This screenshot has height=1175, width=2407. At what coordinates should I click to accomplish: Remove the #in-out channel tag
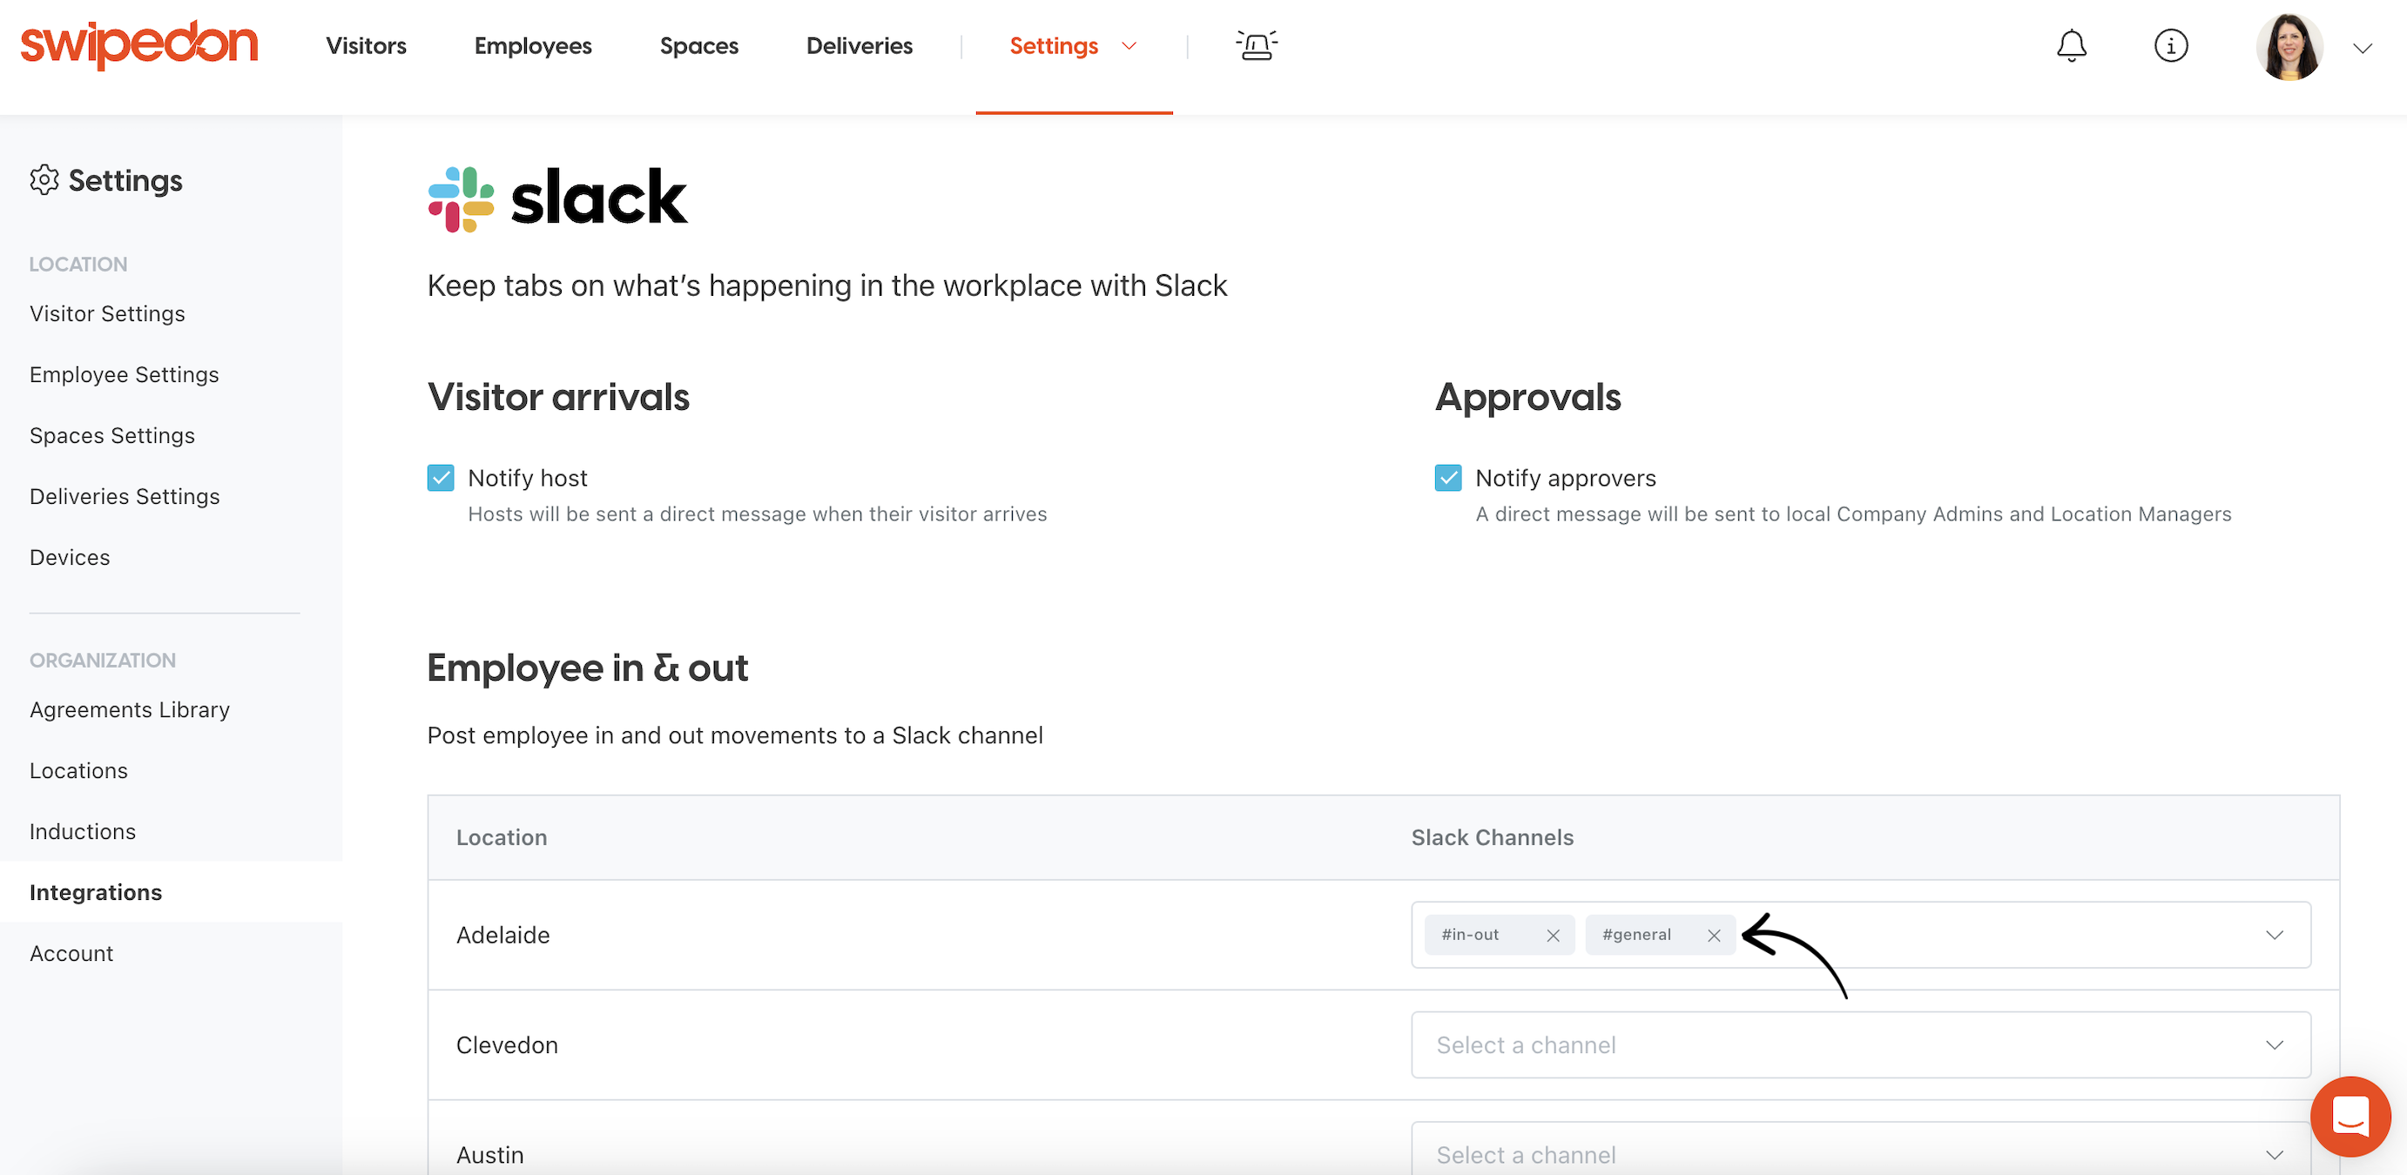tap(1553, 935)
